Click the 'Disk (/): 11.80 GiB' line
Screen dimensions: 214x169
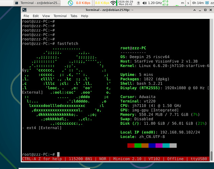tap(163, 123)
